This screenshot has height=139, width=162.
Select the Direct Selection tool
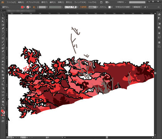click(3, 18)
